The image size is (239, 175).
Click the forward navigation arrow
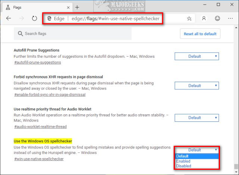pos(22,18)
